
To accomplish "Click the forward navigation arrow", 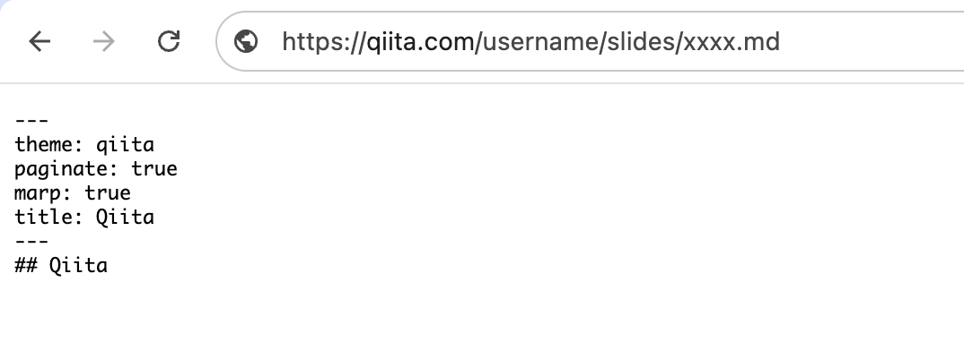I will (x=104, y=42).
